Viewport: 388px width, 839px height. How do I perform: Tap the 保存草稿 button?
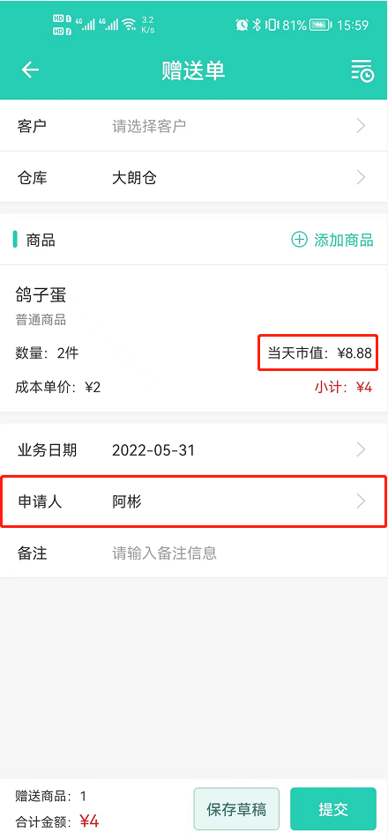(236, 808)
